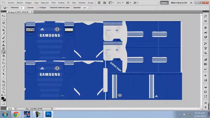The width and height of the screenshot is (210, 118).
Task: Expand more workspaces chevron
Action: [191, 3]
